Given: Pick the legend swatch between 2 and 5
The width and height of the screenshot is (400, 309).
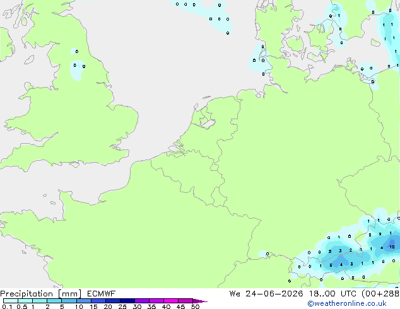Looking at the screenshot, I should 54,301.
